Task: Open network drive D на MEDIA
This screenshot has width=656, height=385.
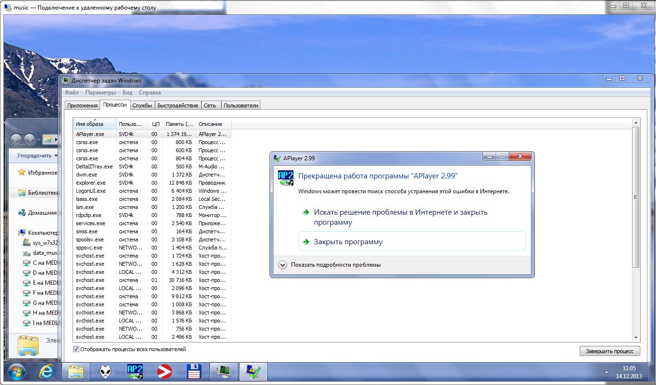Action: coord(40,273)
